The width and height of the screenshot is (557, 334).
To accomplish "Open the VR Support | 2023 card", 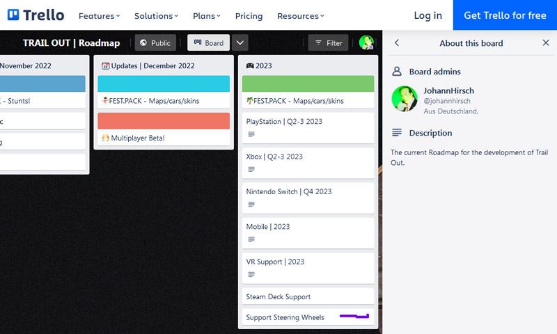I will click(x=308, y=268).
